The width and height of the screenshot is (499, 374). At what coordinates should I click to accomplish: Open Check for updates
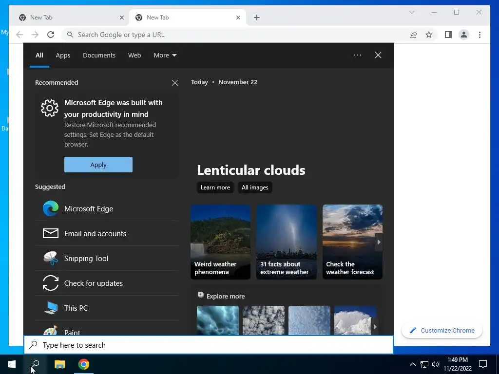pos(107,283)
